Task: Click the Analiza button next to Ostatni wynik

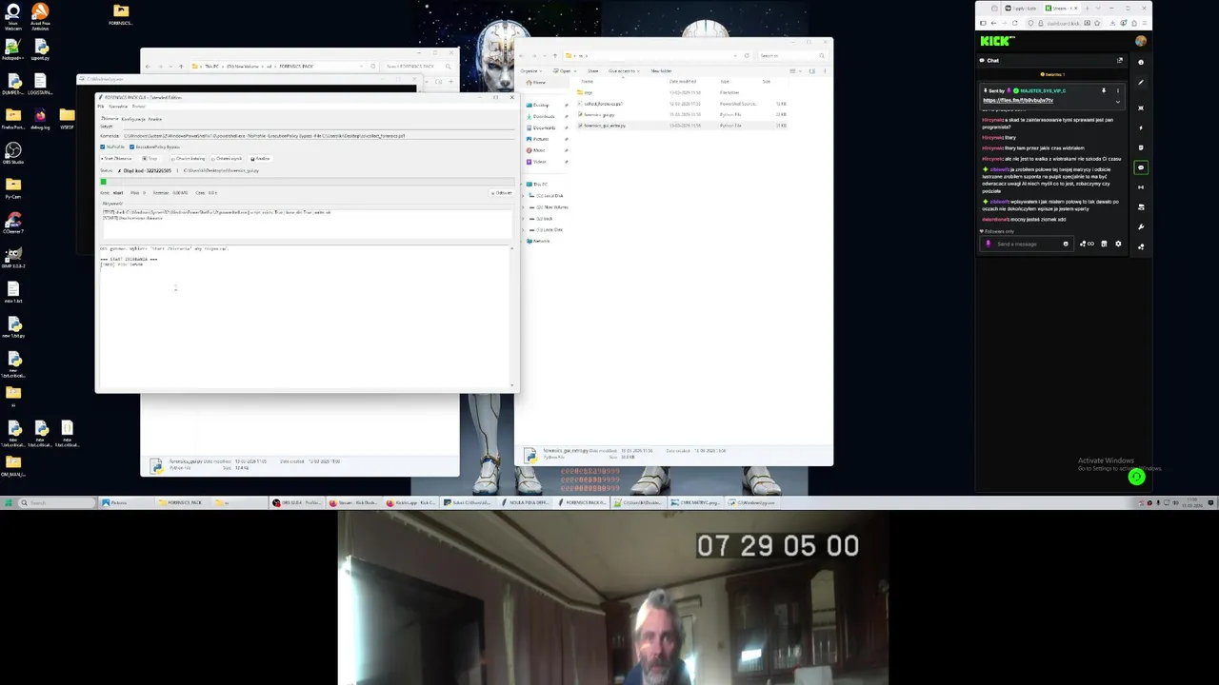Action: [260, 159]
